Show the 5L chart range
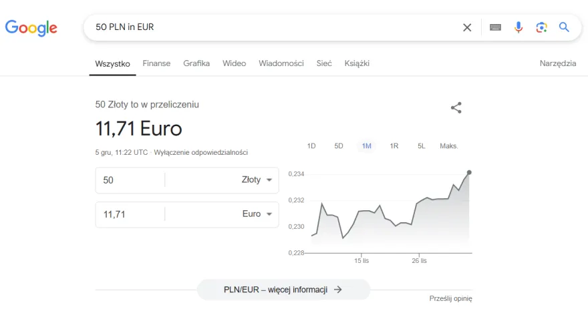This screenshot has height=317, width=588. click(422, 145)
